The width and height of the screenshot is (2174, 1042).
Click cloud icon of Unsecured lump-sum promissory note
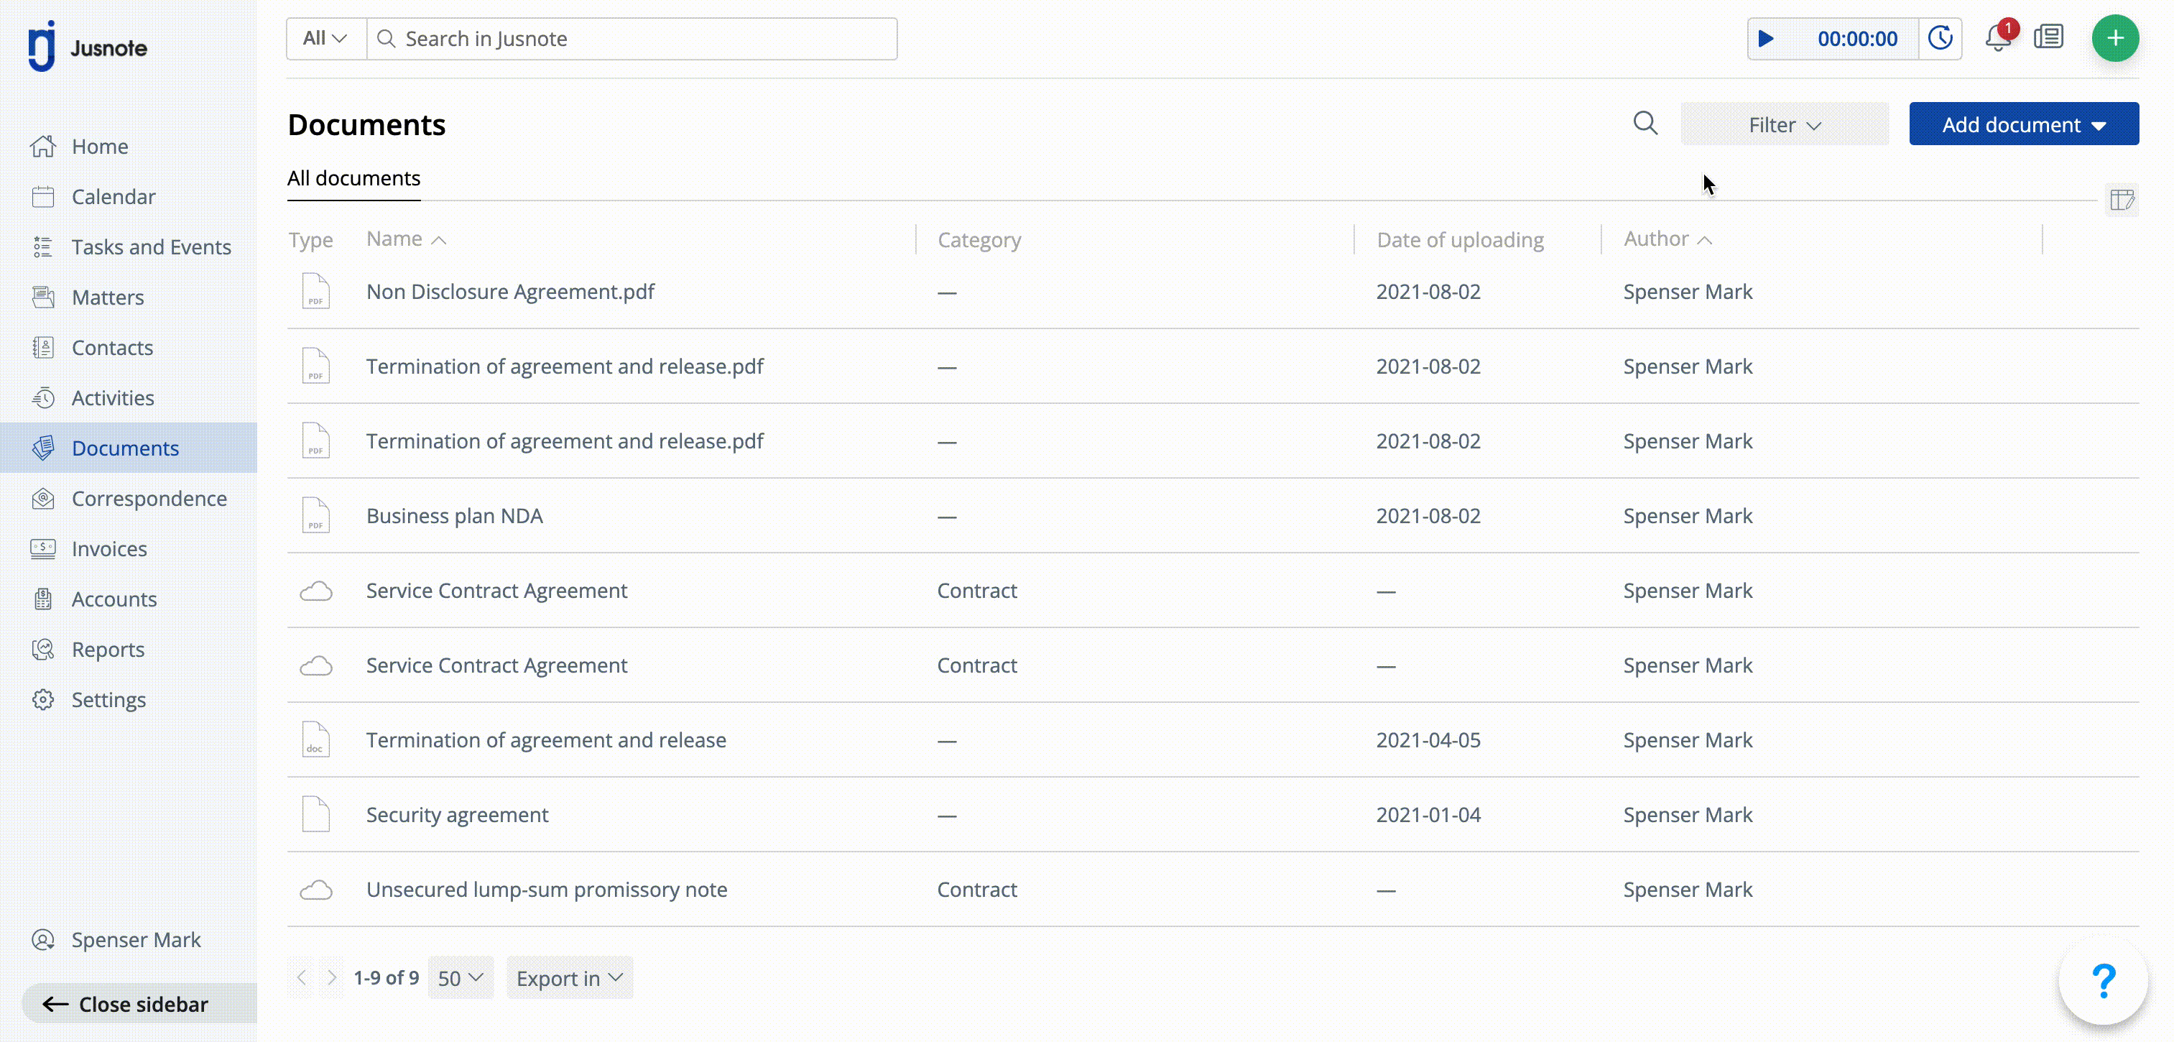pyautogui.click(x=315, y=889)
